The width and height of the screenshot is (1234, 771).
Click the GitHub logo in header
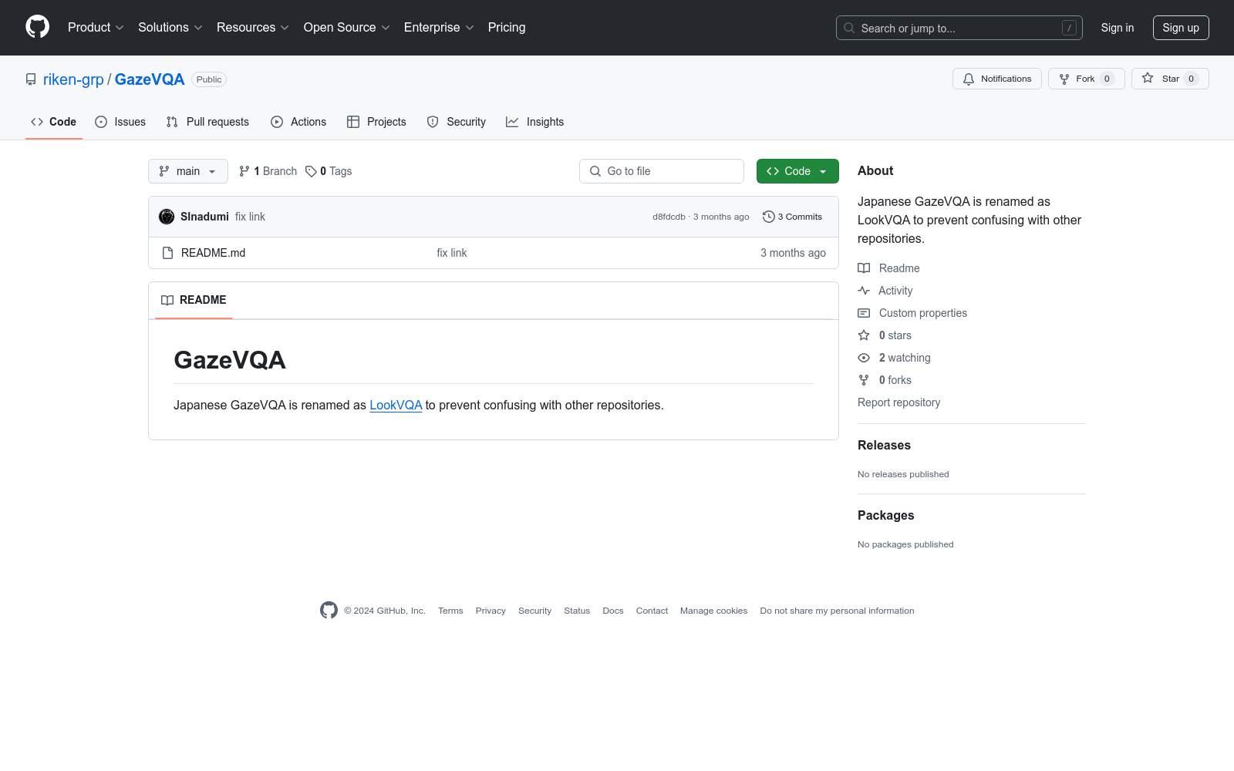(x=37, y=27)
